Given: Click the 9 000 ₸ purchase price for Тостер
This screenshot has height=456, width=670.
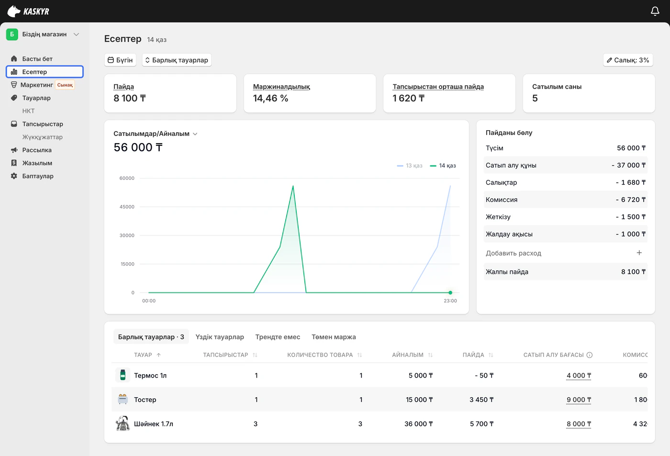Looking at the screenshot, I should coord(579,400).
